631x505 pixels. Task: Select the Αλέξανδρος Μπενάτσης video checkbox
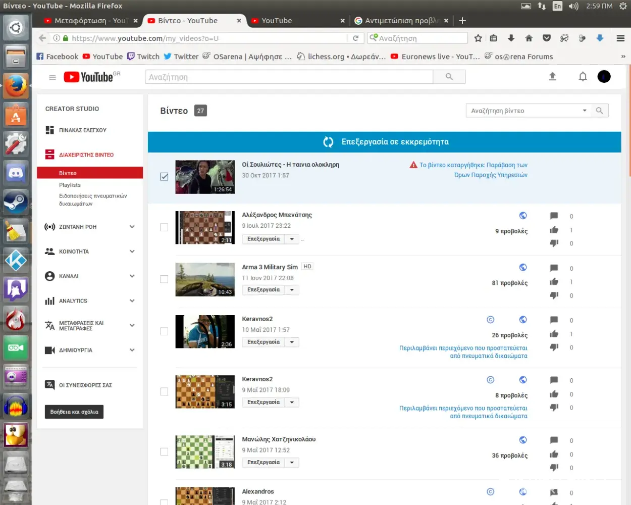click(164, 227)
